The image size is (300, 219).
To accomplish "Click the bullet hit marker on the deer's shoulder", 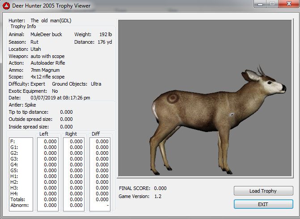I will tap(232, 115).
